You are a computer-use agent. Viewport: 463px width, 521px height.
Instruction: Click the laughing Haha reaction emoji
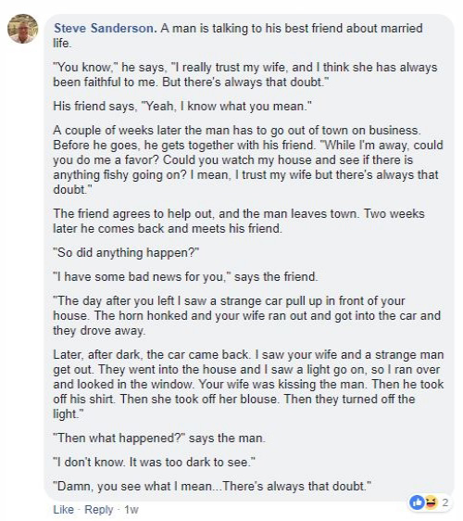[431, 502]
